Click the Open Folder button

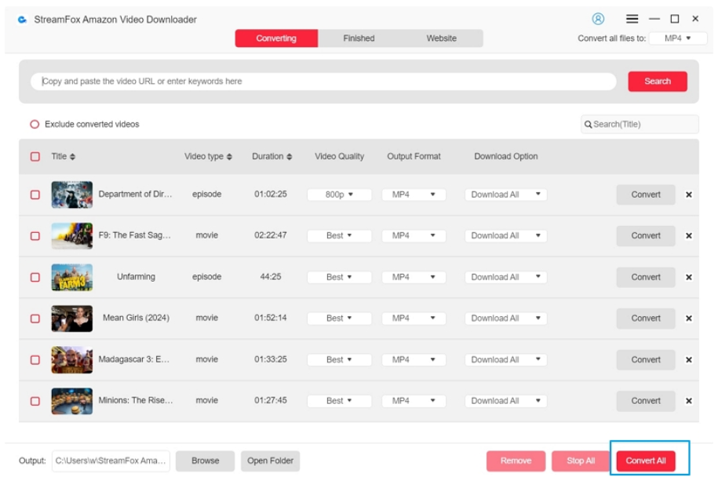pos(270,461)
